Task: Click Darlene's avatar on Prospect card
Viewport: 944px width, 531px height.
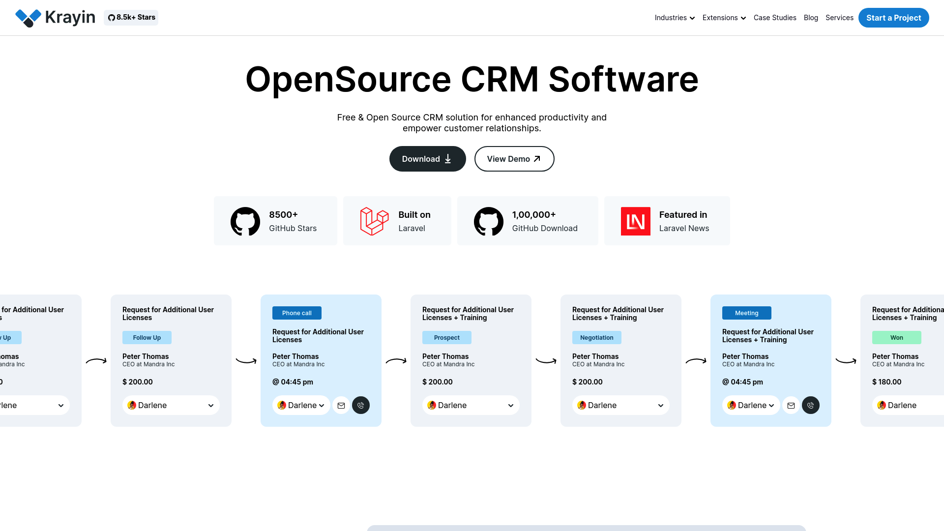Action: coord(432,406)
